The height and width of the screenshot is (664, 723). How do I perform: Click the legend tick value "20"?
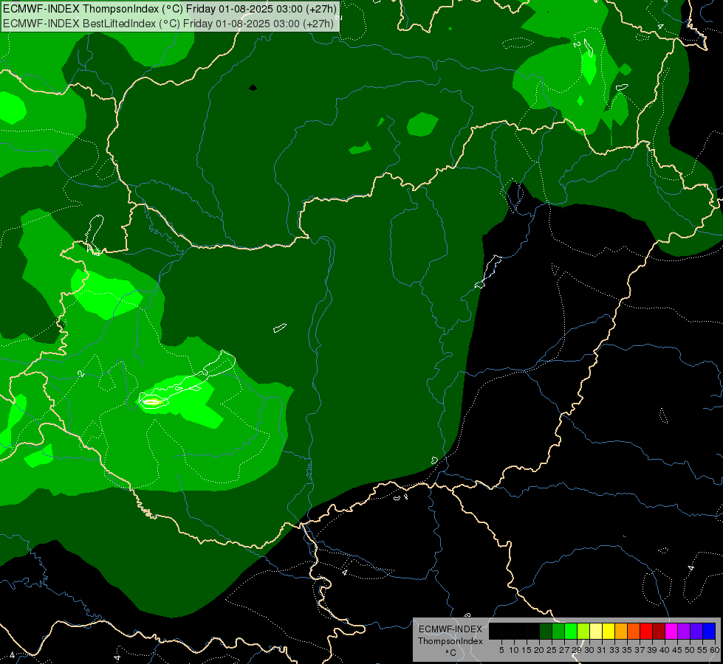[539, 650]
